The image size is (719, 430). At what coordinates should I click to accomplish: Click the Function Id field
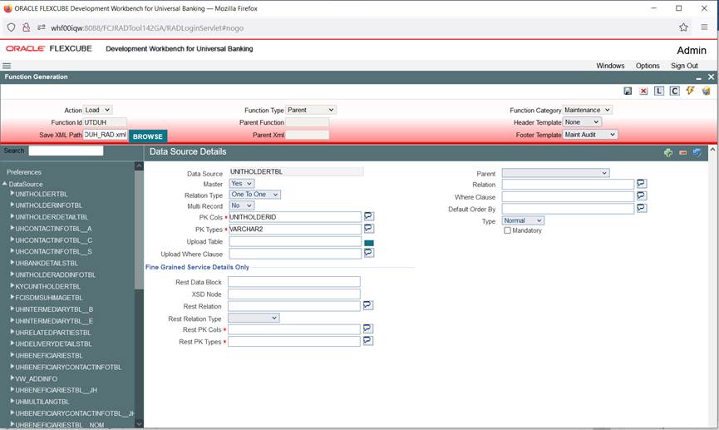point(105,122)
